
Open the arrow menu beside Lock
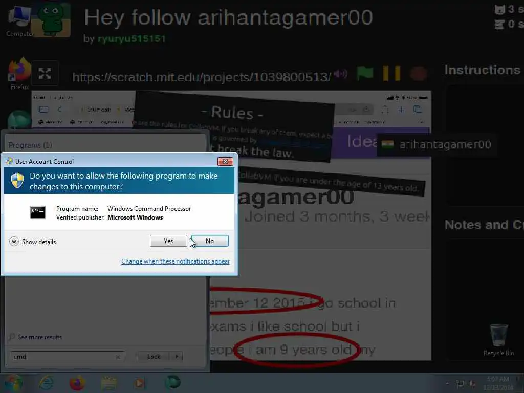click(x=177, y=357)
